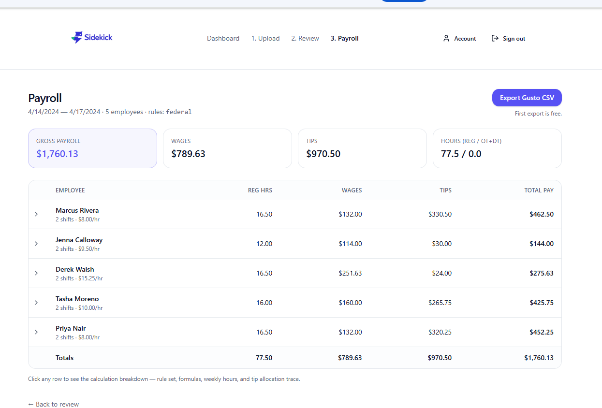Click Jenna Calloway's total pay $144.00

click(x=542, y=244)
